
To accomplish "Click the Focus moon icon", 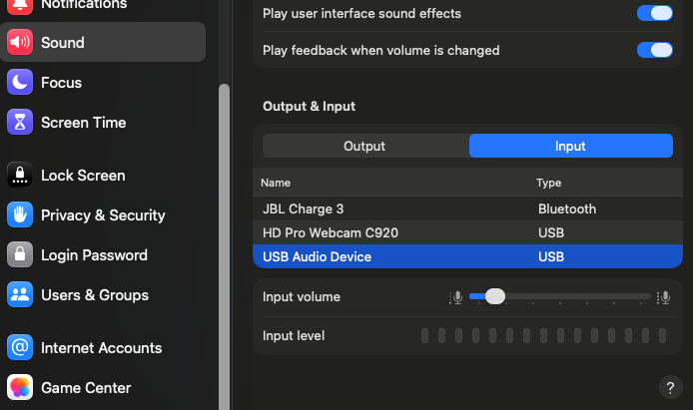I will 20,83.
